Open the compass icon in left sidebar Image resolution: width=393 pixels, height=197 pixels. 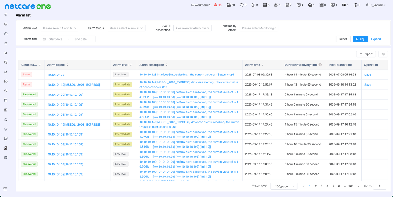coord(6,81)
